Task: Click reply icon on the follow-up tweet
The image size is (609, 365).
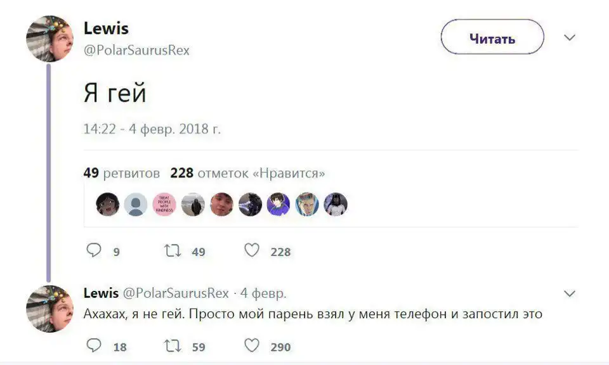Action: 93,346
